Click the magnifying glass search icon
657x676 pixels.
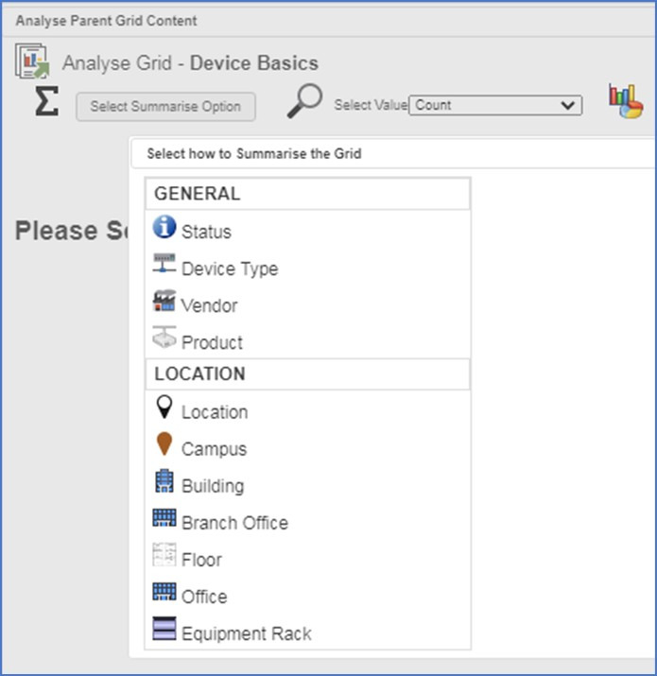304,101
